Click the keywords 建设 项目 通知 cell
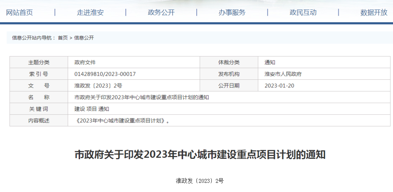 (x=92, y=109)
